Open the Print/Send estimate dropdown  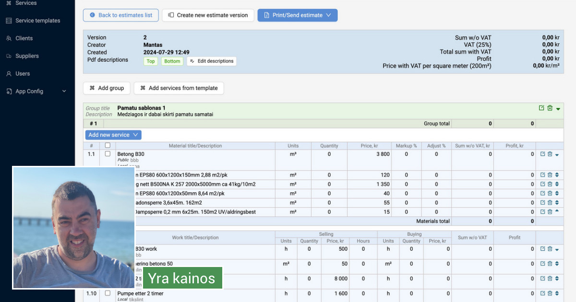(297, 15)
